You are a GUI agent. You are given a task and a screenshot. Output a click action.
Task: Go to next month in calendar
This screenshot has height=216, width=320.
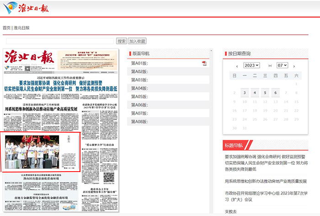[294, 66]
